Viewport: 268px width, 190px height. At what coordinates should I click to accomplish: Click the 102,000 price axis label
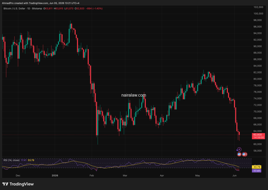(258, 7)
